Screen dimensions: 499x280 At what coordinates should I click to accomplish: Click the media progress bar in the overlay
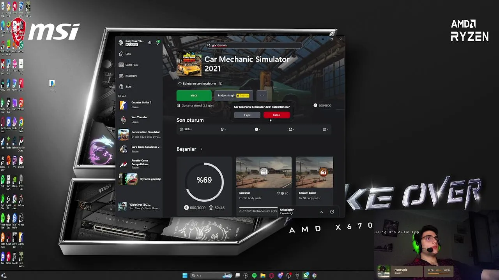(439, 273)
